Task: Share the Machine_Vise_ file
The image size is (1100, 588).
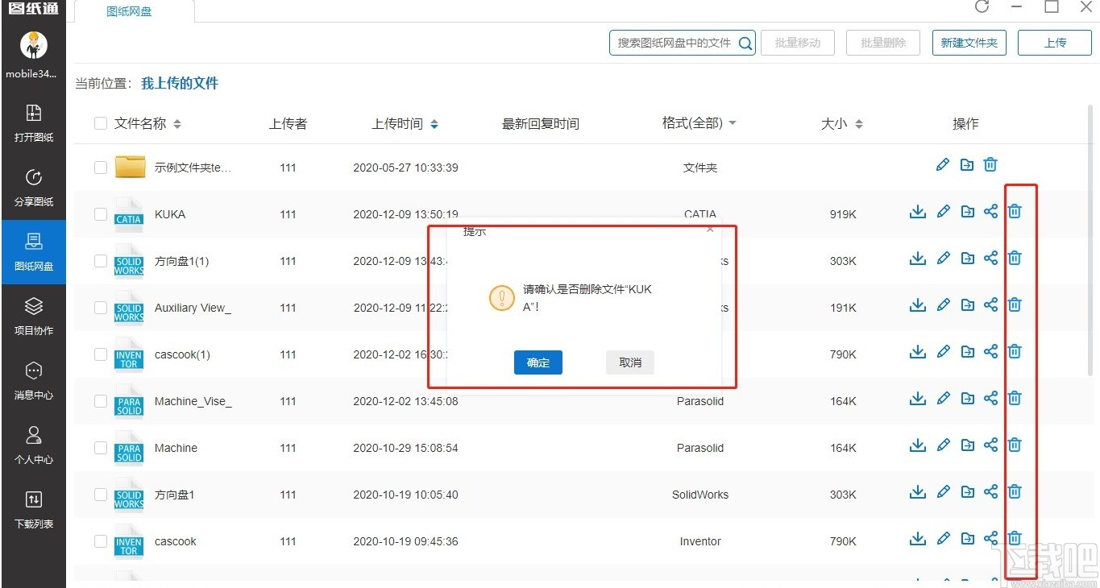Action: [x=990, y=398]
